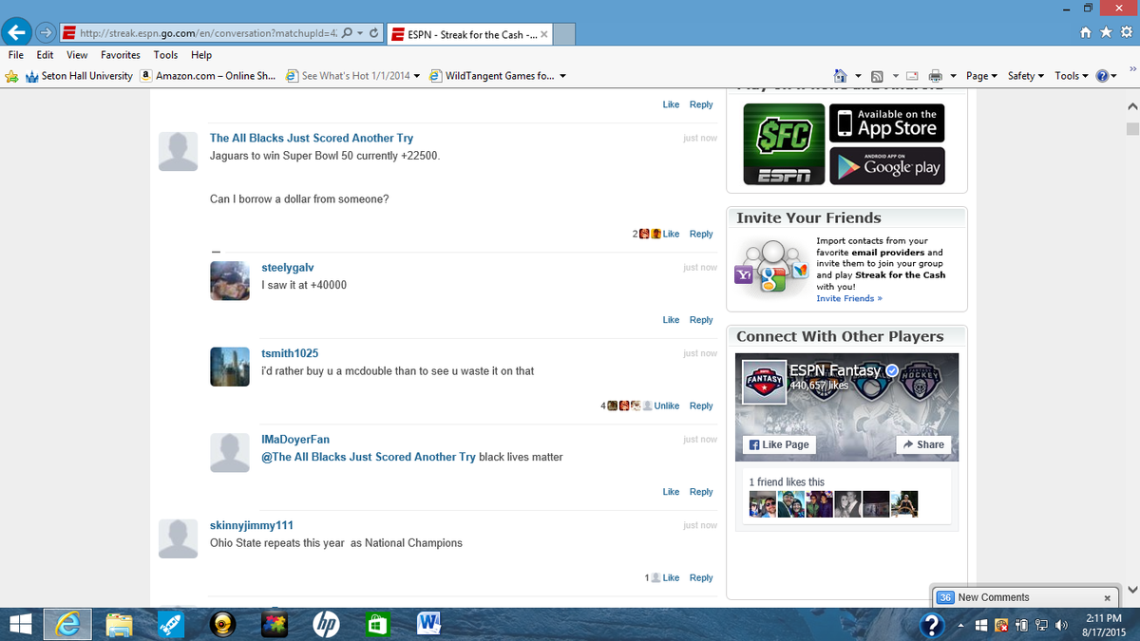
Task: Collapse replies under the Jaguars comment
Action: pos(216,252)
